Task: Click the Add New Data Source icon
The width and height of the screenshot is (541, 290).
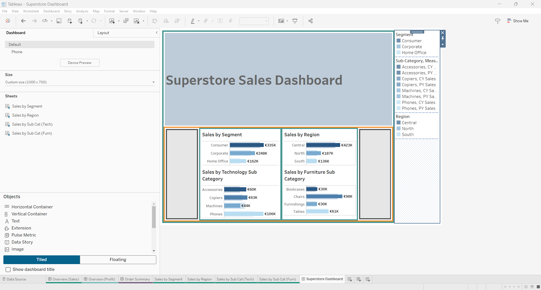Action: pos(70,21)
